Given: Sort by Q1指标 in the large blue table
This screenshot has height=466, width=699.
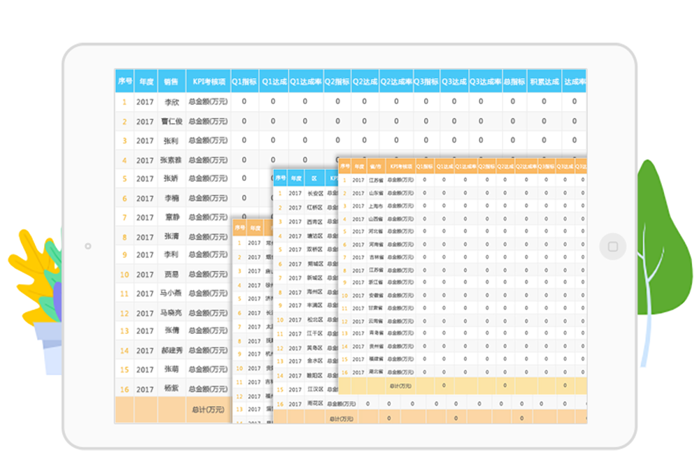Looking at the screenshot, I should (x=244, y=82).
